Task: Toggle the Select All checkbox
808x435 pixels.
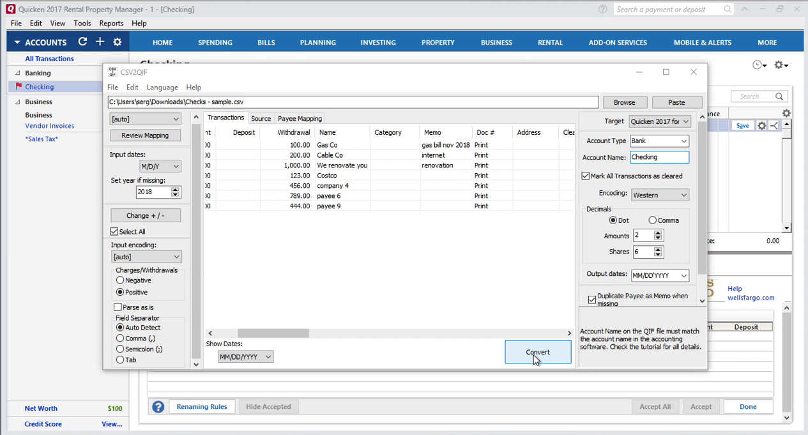Action: tap(114, 231)
